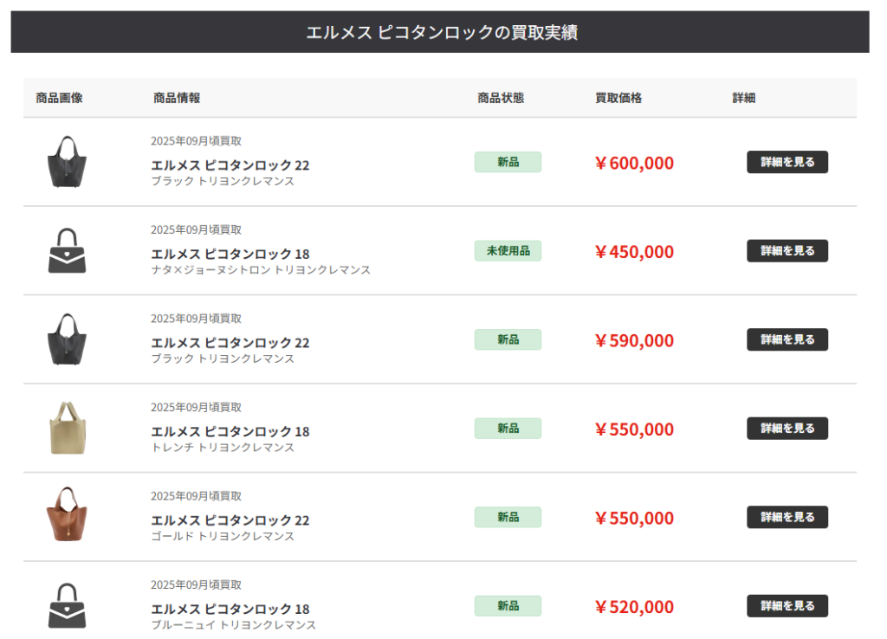Viewport: 887px width, 639px height.
Task: Open the brown ゴールド bag thumbnail
Action: click(x=67, y=514)
